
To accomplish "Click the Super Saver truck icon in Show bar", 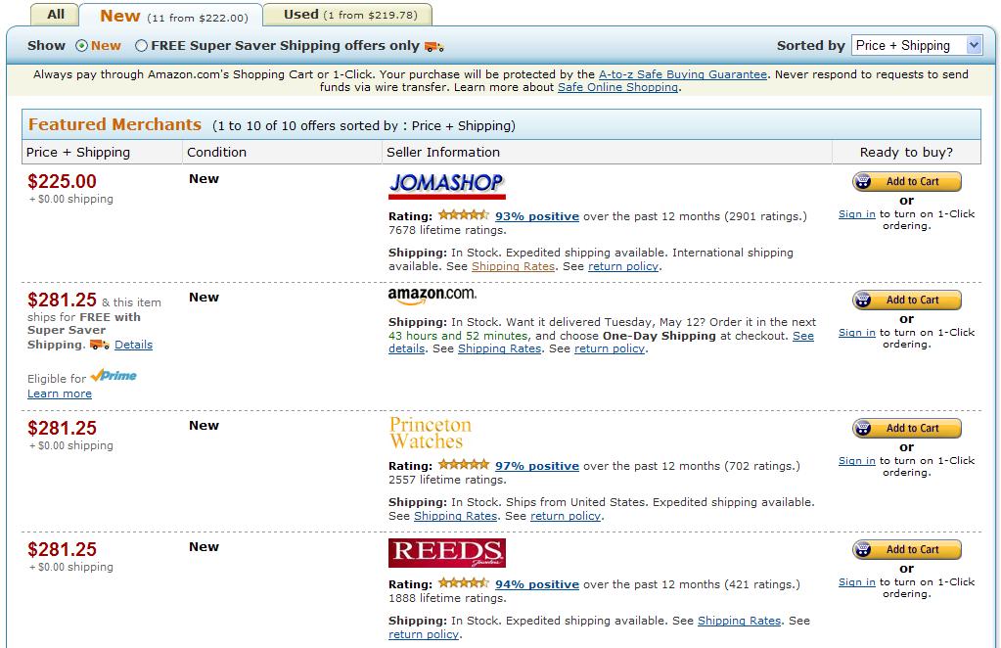I will tap(434, 46).
